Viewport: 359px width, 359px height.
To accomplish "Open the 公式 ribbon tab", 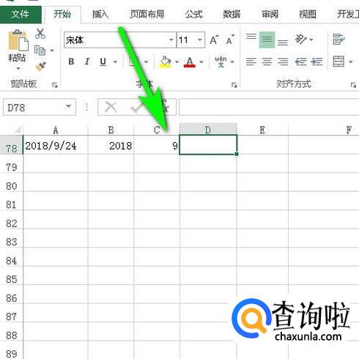I will (x=193, y=14).
